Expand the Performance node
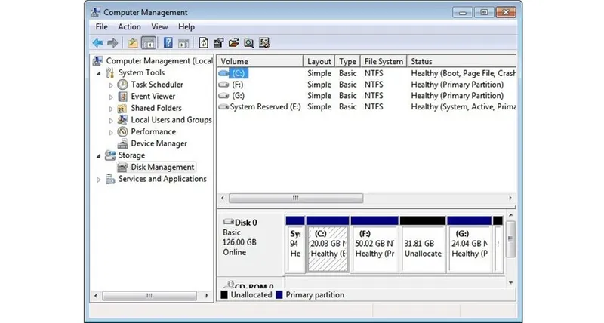Image resolution: width=604 pixels, height=323 pixels. pos(111,132)
